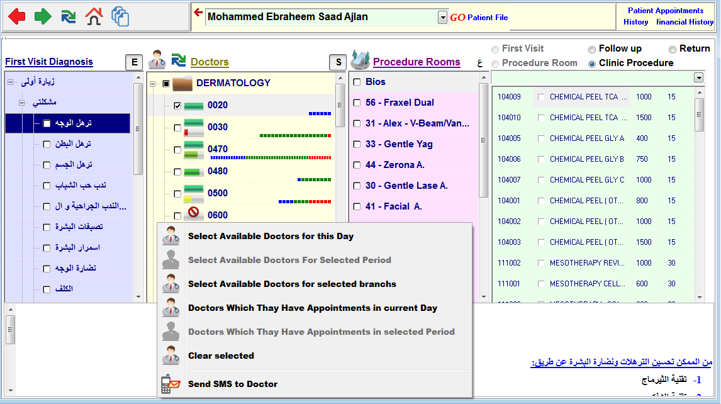Image resolution: width=721 pixels, height=404 pixels.
Task: Click the doctor icon beside Doctors heading
Action: coord(157,60)
